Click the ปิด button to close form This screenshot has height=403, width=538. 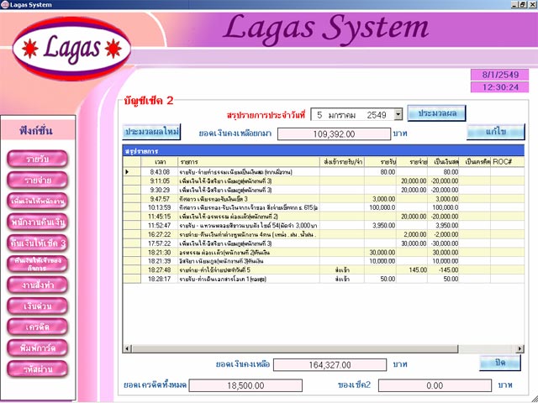[x=500, y=363]
